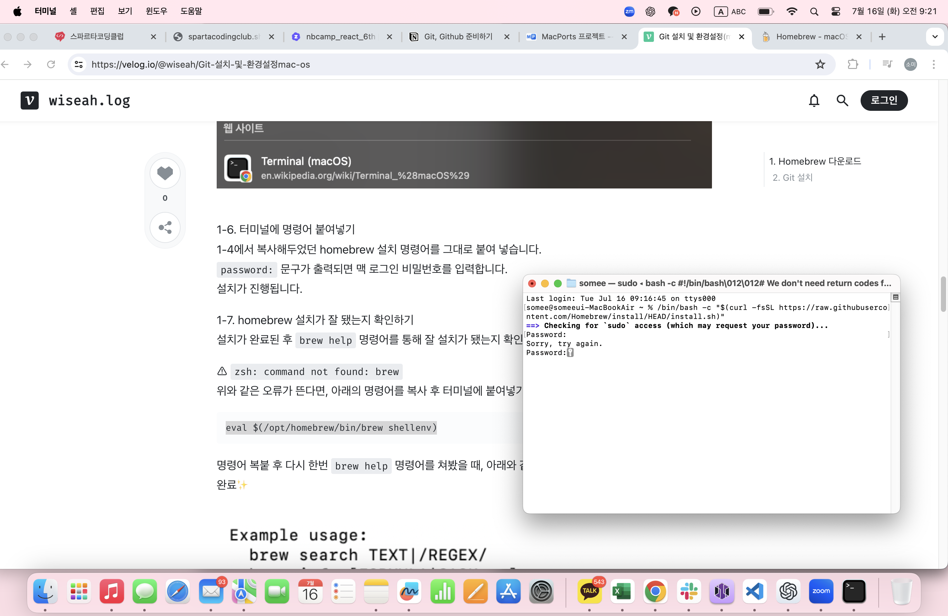Click menu bar date and time
Screen dimensions: 948x616
tap(894, 12)
